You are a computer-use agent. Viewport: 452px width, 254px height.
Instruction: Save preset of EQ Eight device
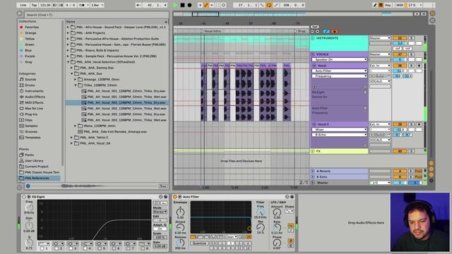point(166,197)
